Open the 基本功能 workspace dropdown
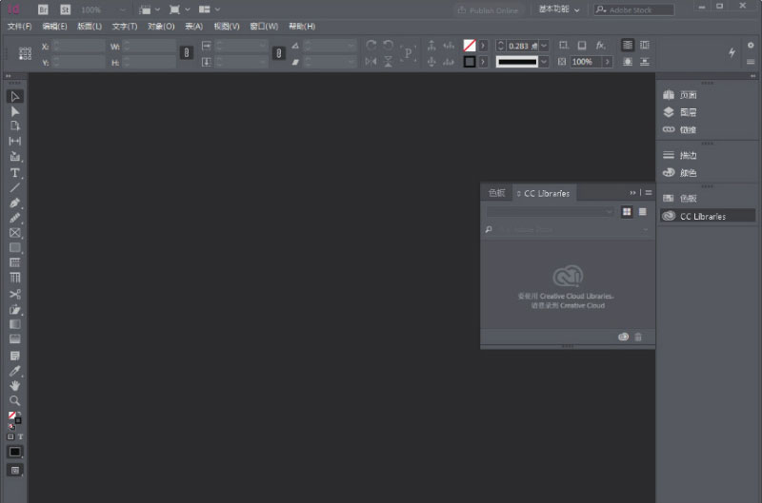Image resolution: width=762 pixels, height=503 pixels. pyautogui.click(x=559, y=10)
